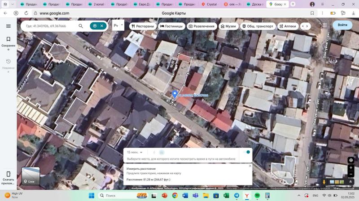
Task: Switch to the Crystal tab
Action: 210,4
